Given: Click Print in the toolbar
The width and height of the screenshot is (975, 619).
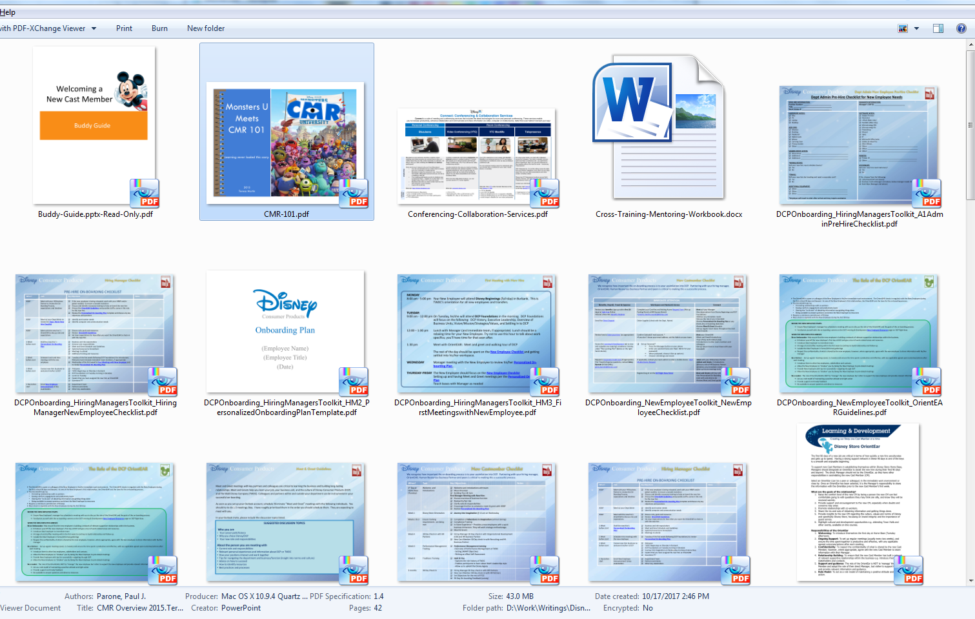Looking at the screenshot, I should tap(124, 28).
